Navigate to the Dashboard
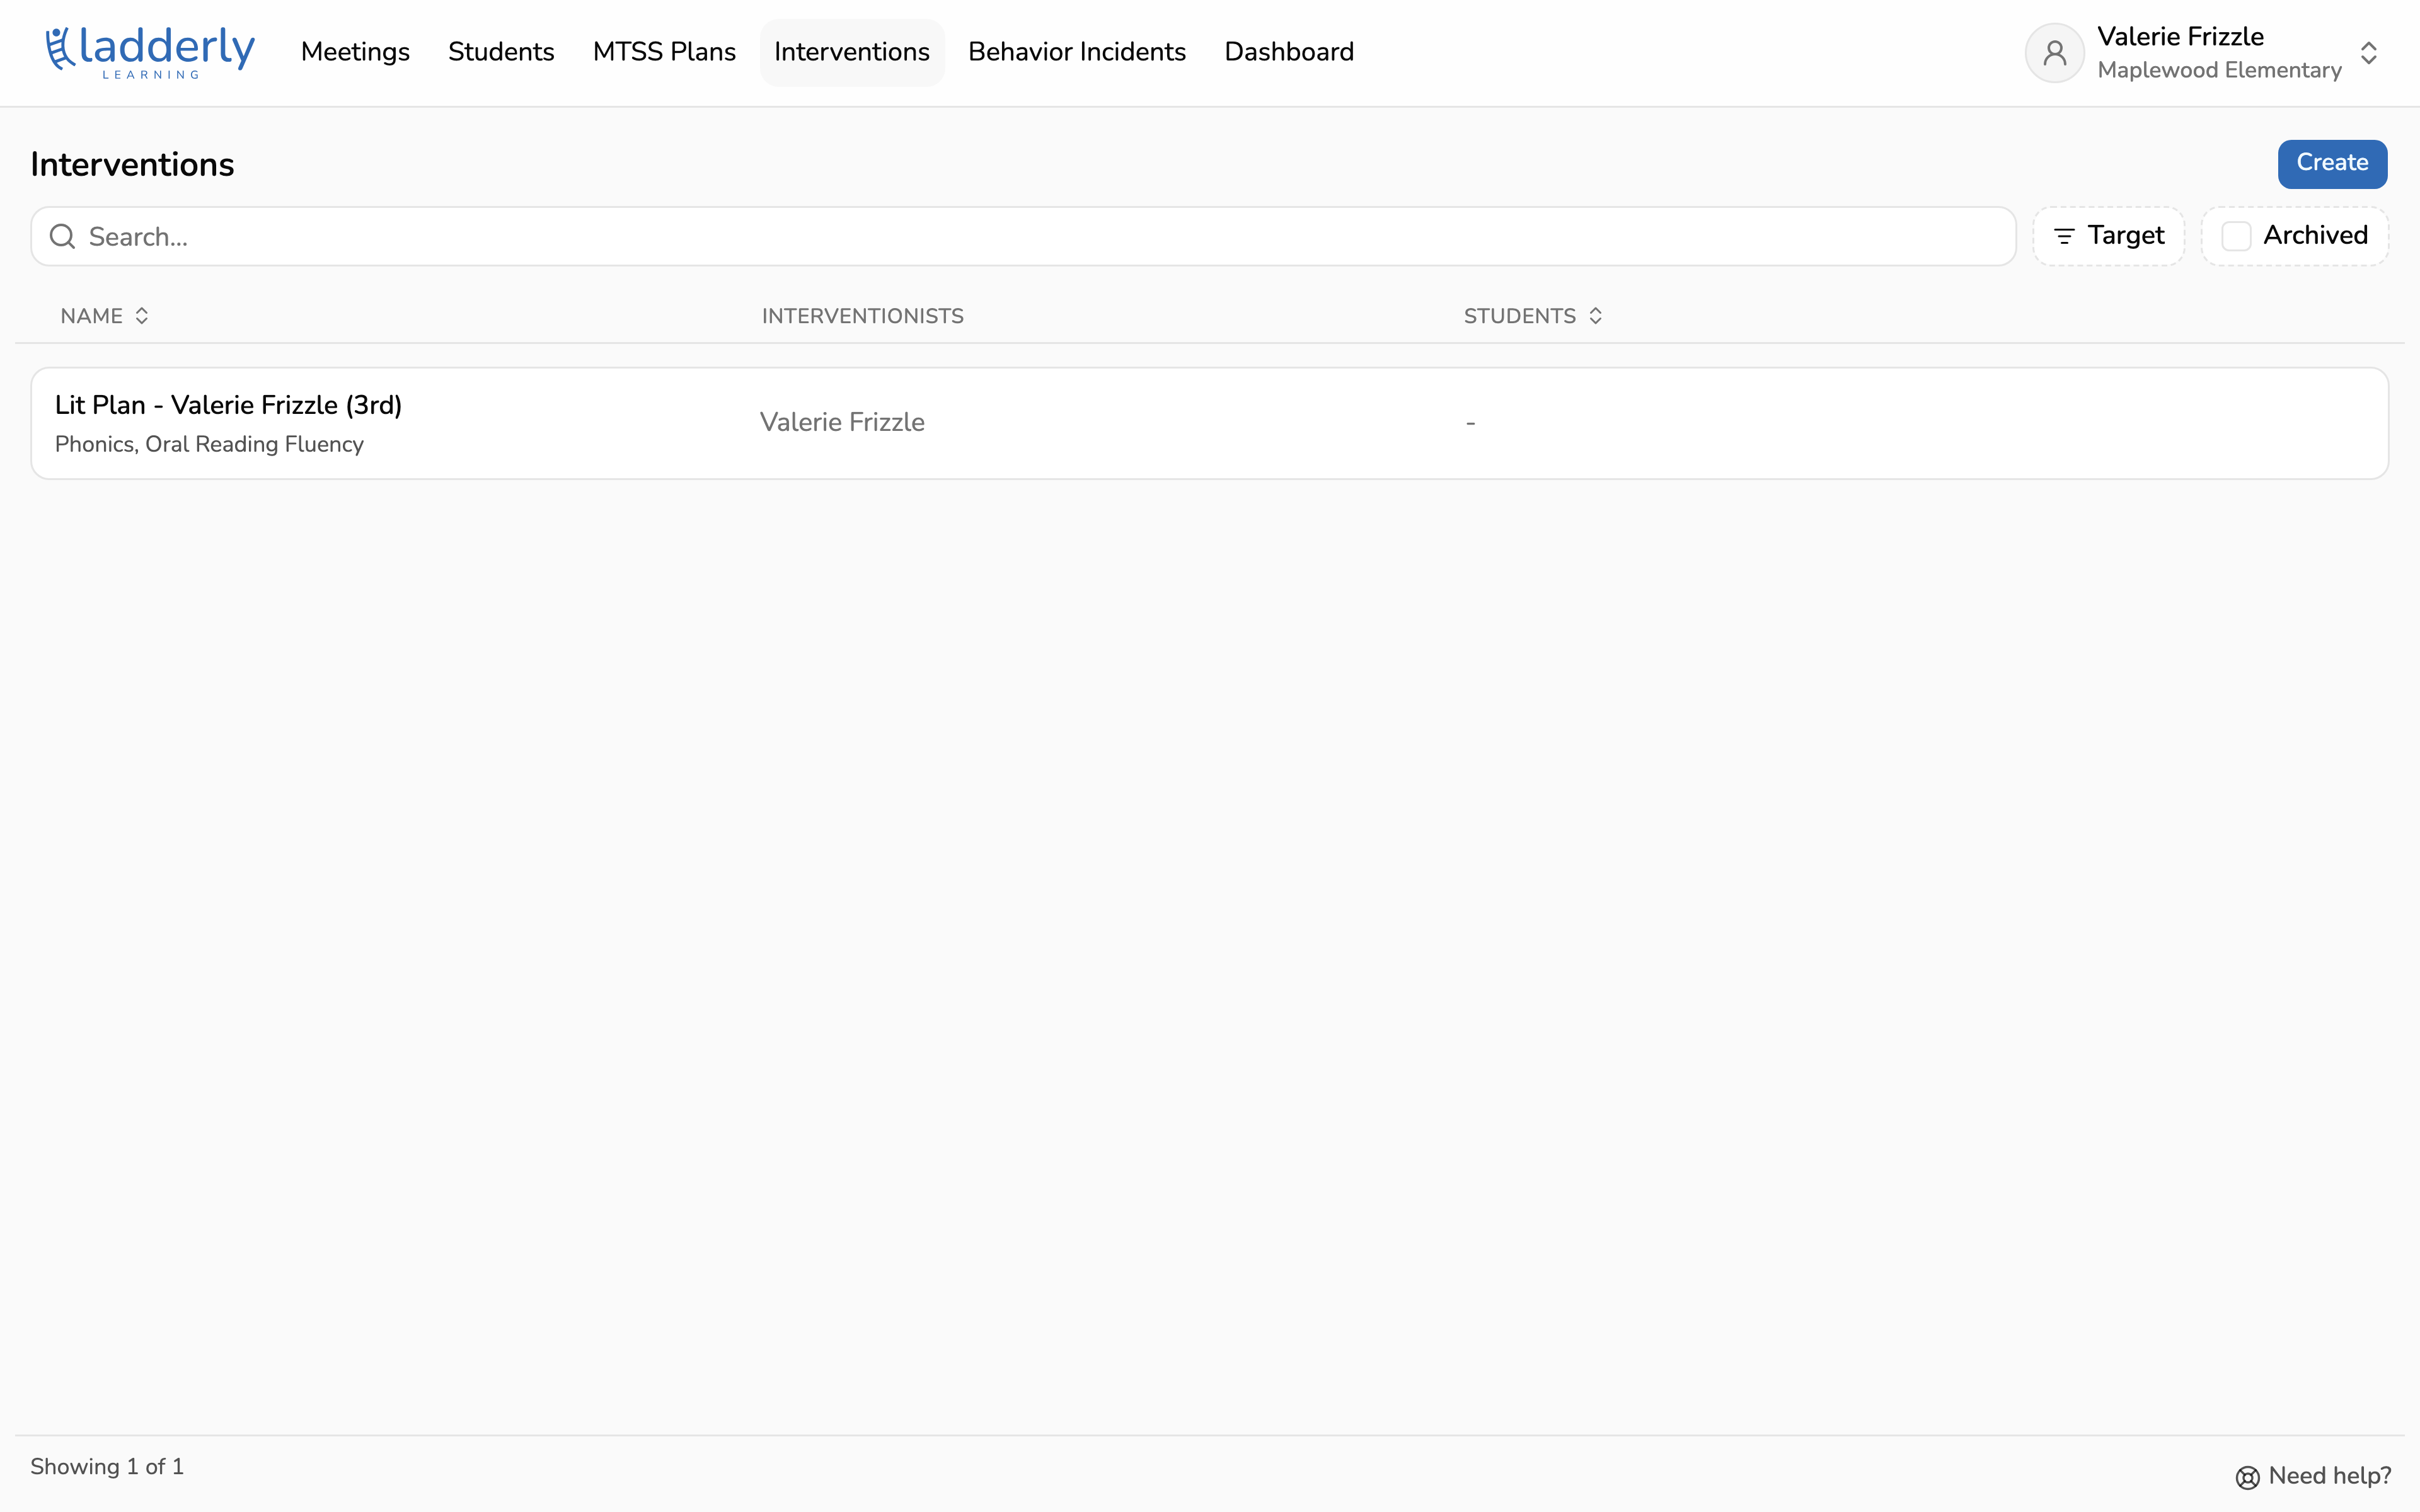2420x1512 pixels. (x=1289, y=52)
